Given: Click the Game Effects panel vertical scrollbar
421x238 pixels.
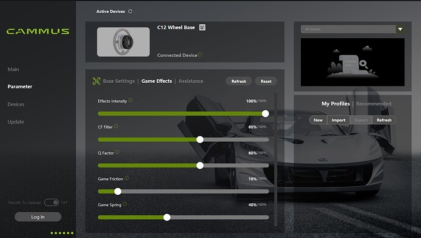Looking at the screenshot, I should click(x=275, y=159).
